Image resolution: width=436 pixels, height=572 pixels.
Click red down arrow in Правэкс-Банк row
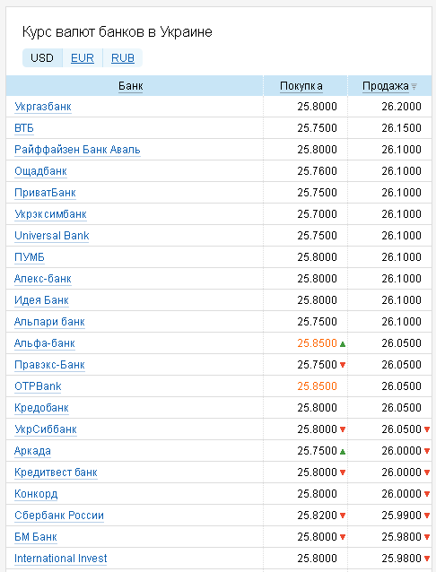343,365
